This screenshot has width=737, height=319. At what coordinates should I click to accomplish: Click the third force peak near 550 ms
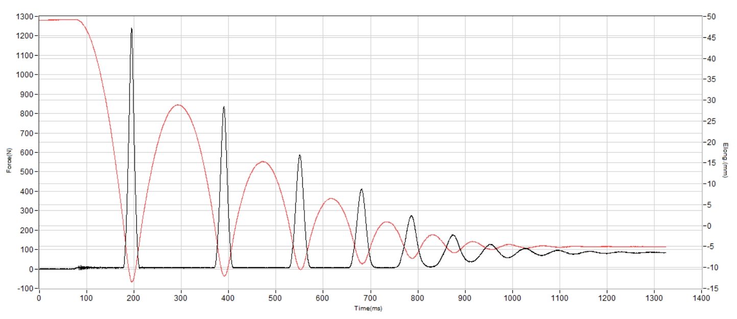pos(300,156)
